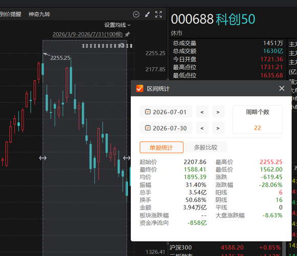Open calendar icon for start date 2026-07-01
The image size is (297, 256).
(x=148, y=112)
